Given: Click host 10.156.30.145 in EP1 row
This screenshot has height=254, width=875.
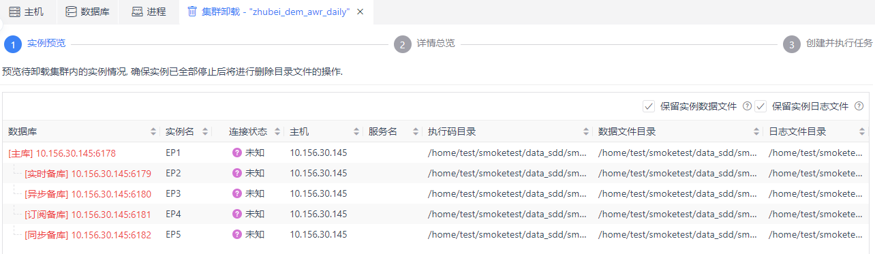Looking at the screenshot, I should point(318,153).
